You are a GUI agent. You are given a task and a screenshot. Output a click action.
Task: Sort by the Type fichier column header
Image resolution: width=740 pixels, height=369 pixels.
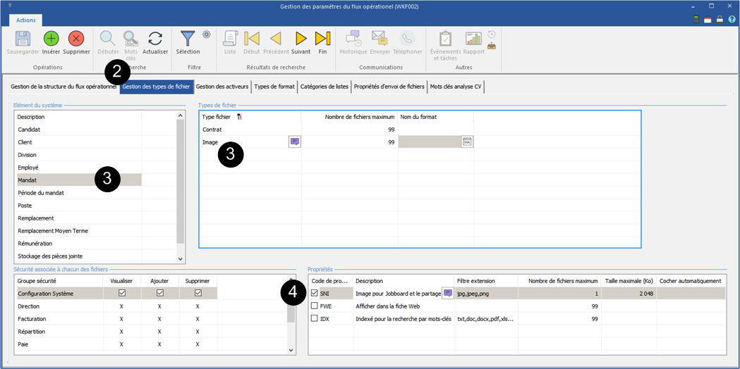pos(217,116)
